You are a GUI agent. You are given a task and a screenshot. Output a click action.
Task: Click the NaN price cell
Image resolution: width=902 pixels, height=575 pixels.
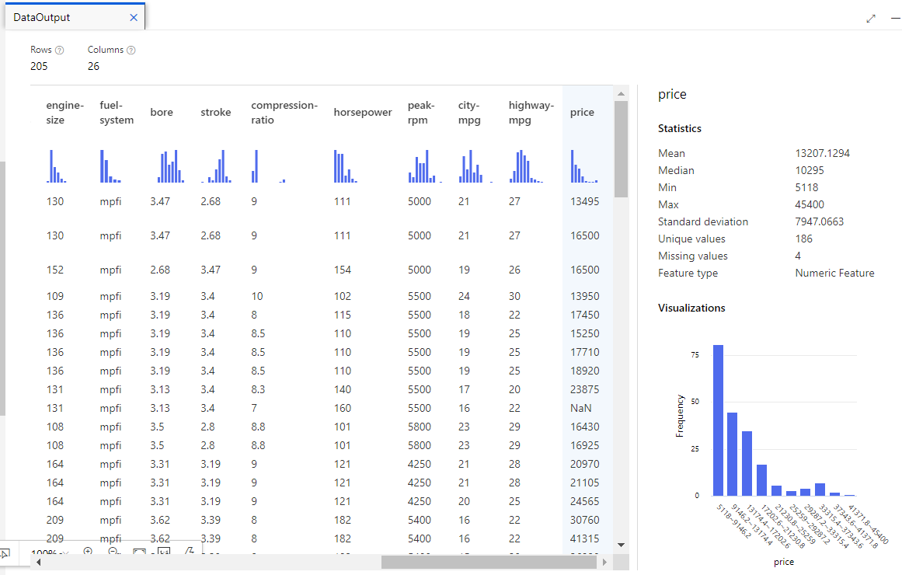pos(579,408)
